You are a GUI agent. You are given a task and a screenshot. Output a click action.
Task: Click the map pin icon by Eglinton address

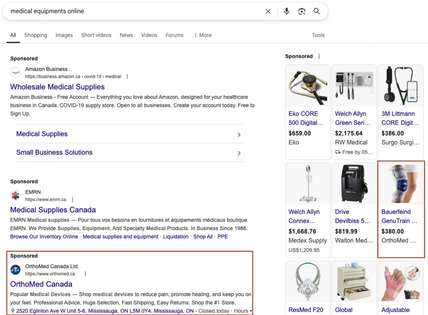pyautogui.click(x=13, y=311)
